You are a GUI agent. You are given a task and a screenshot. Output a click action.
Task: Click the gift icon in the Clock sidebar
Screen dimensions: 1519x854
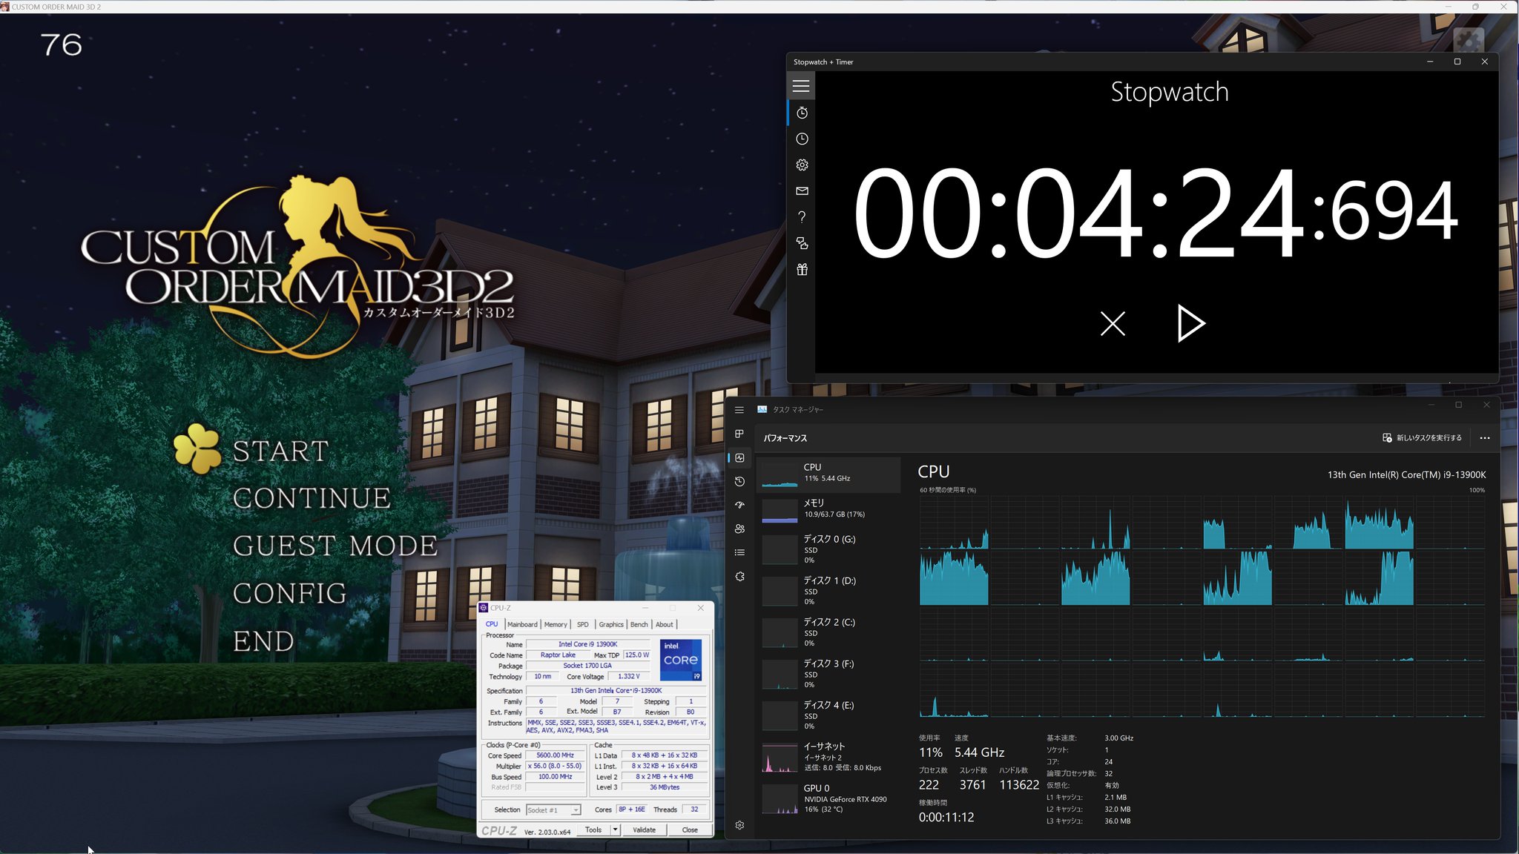click(801, 269)
